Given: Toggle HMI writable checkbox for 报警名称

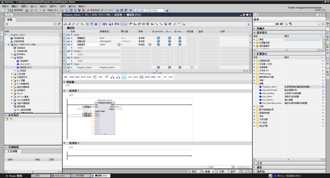Looking at the screenshot, I should (x=169, y=41).
